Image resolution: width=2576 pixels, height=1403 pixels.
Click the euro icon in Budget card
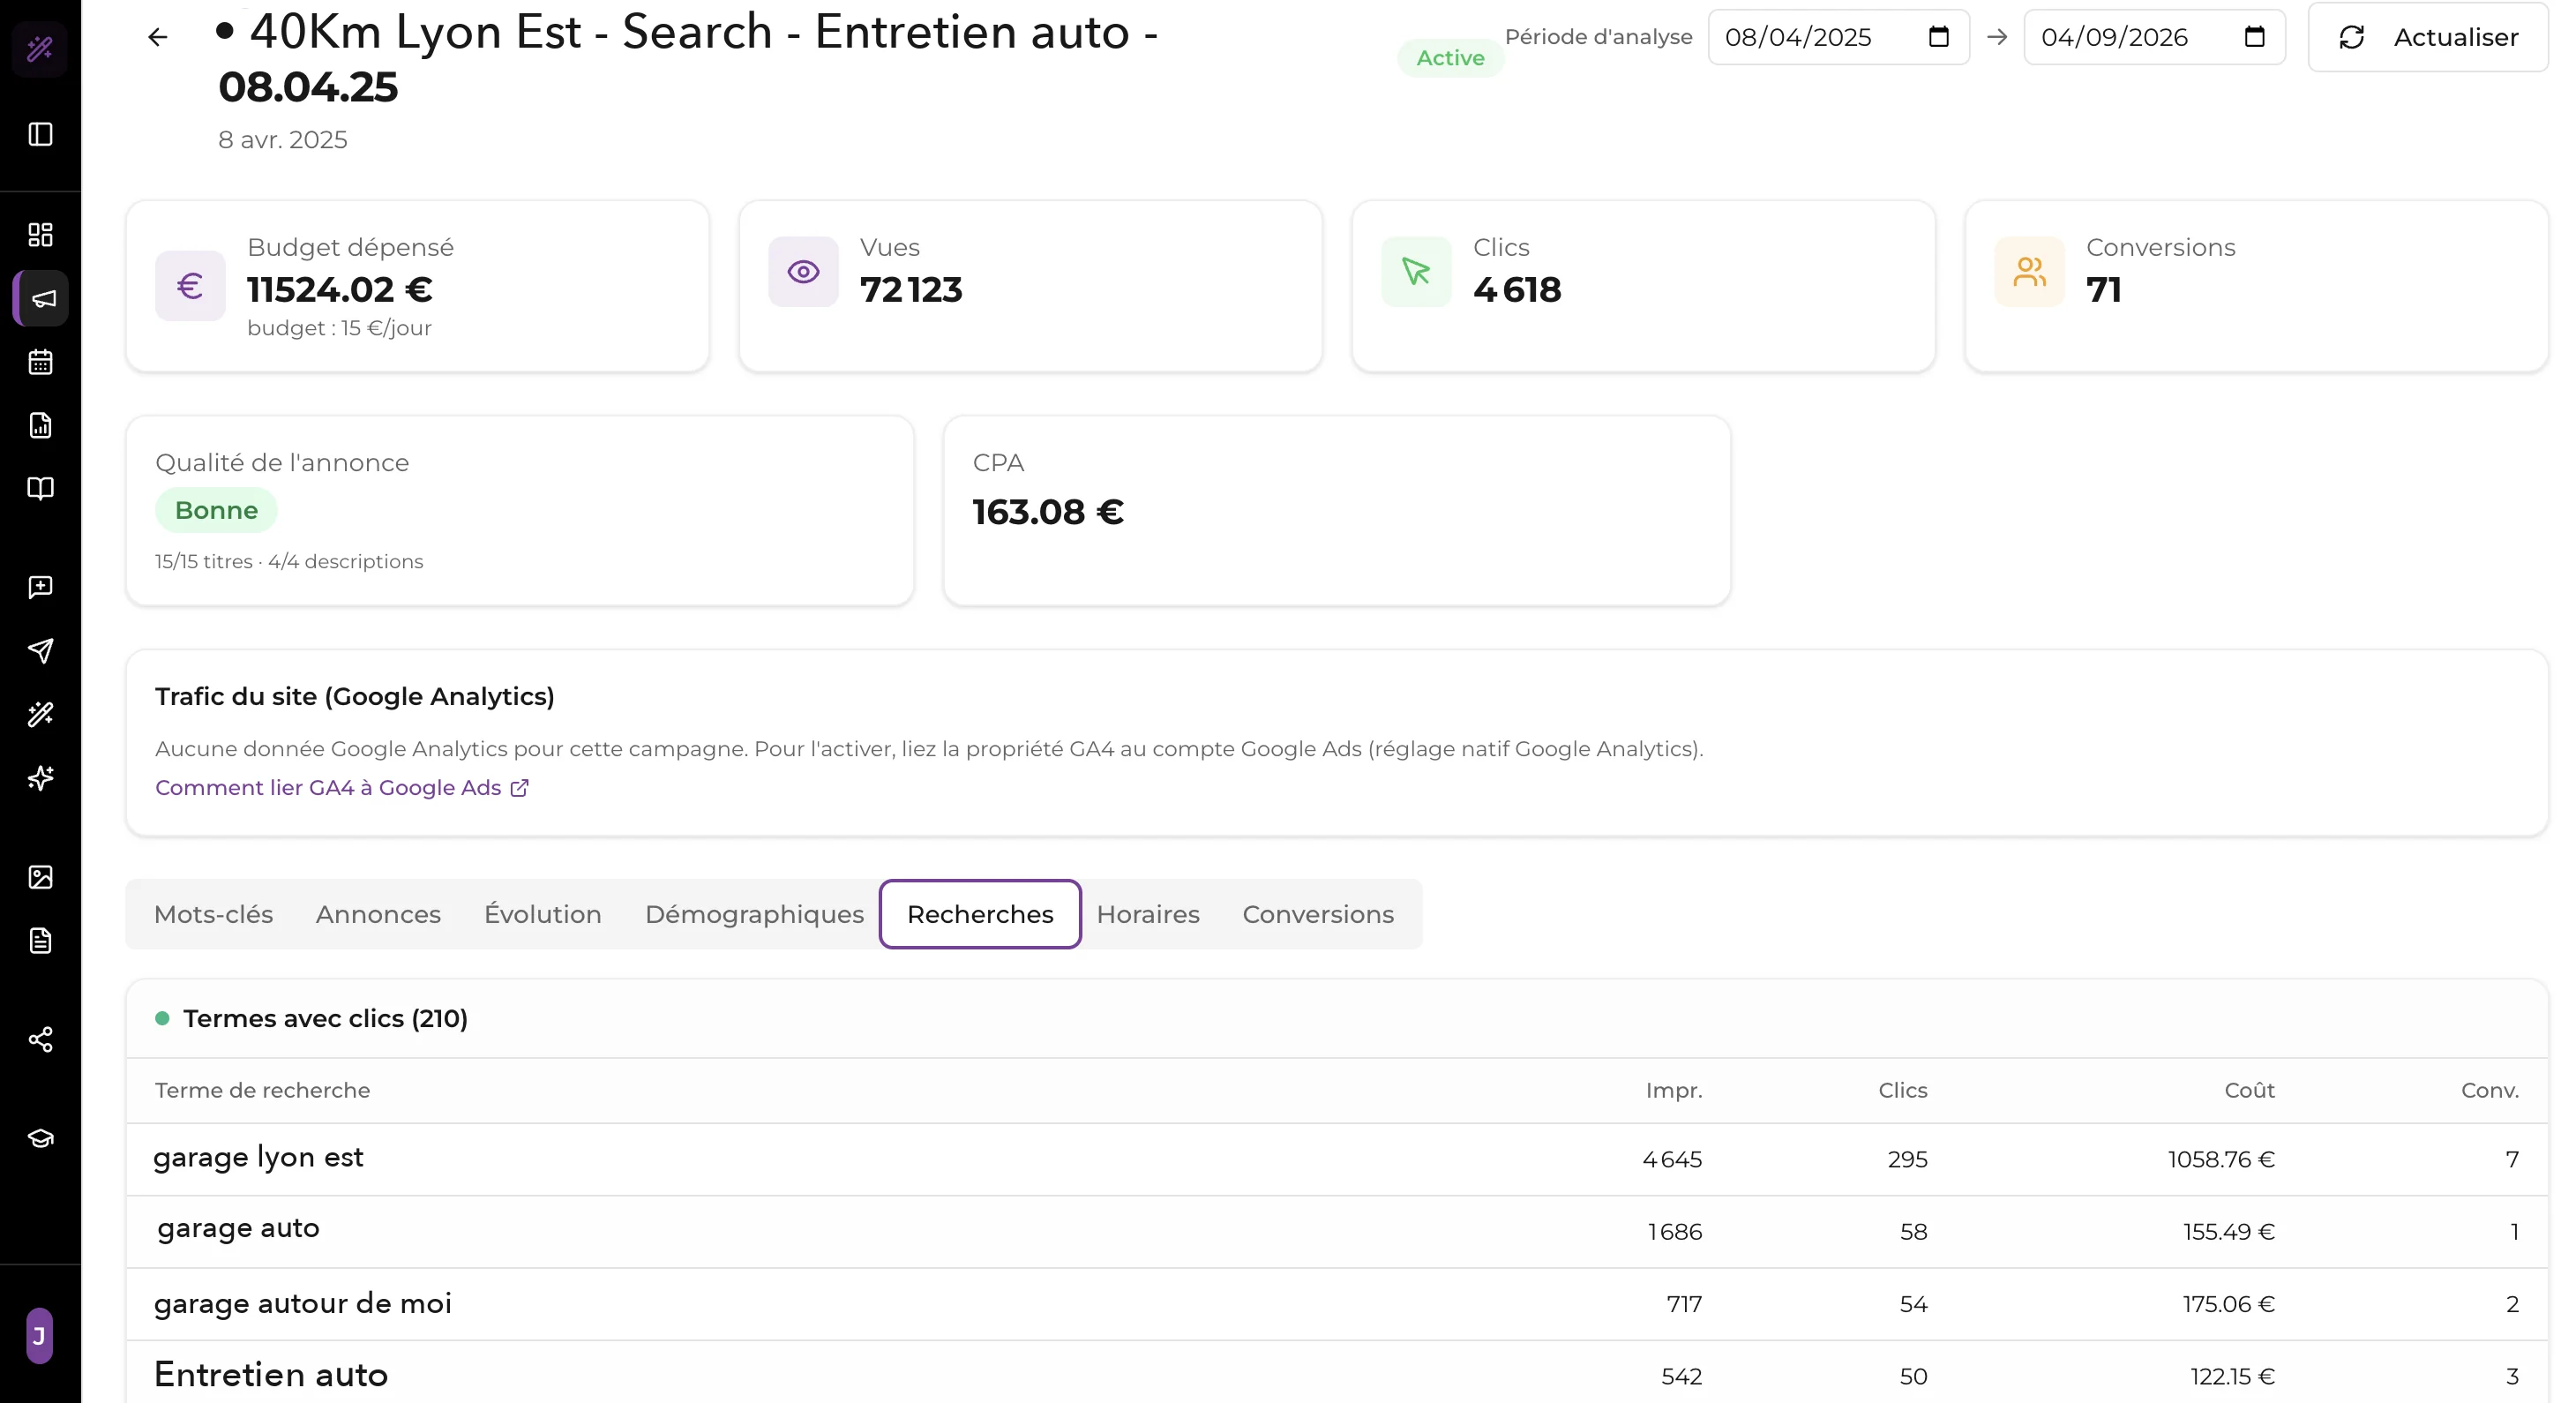pos(190,286)
